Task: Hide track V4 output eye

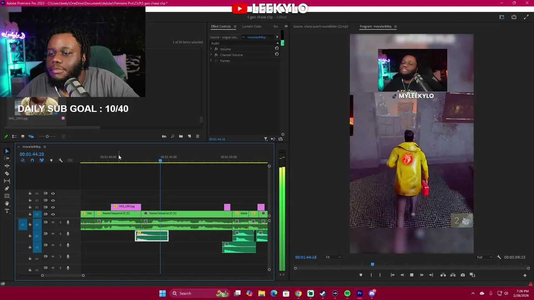Action: [x=53, y=193]
